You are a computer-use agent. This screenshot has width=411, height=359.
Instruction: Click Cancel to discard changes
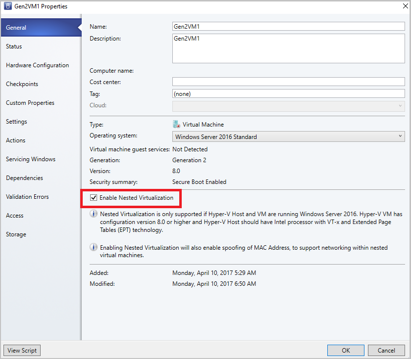386,350
